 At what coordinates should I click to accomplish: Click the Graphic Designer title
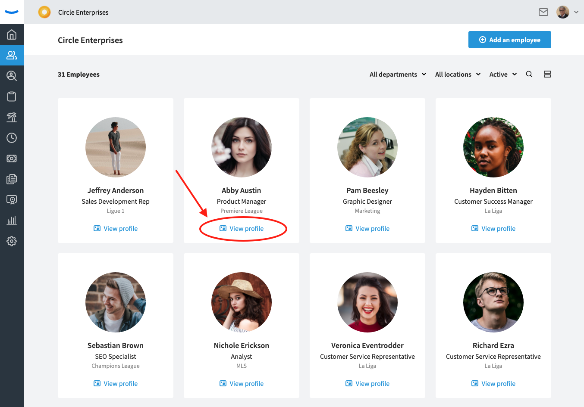[367, 202]
